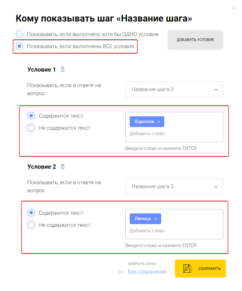Choose "Содержится текст" in Условие 1

tap(31, 116)
